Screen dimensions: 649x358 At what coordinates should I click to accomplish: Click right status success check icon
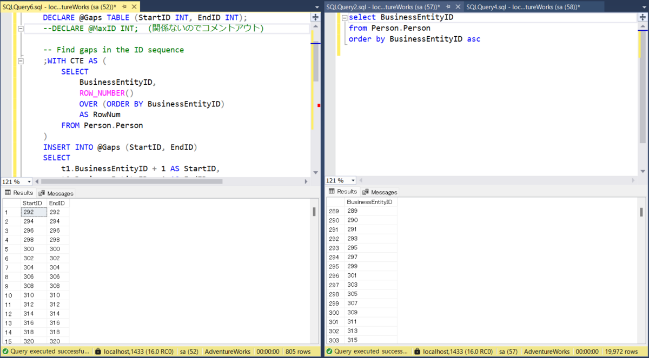tap(329, 352)
